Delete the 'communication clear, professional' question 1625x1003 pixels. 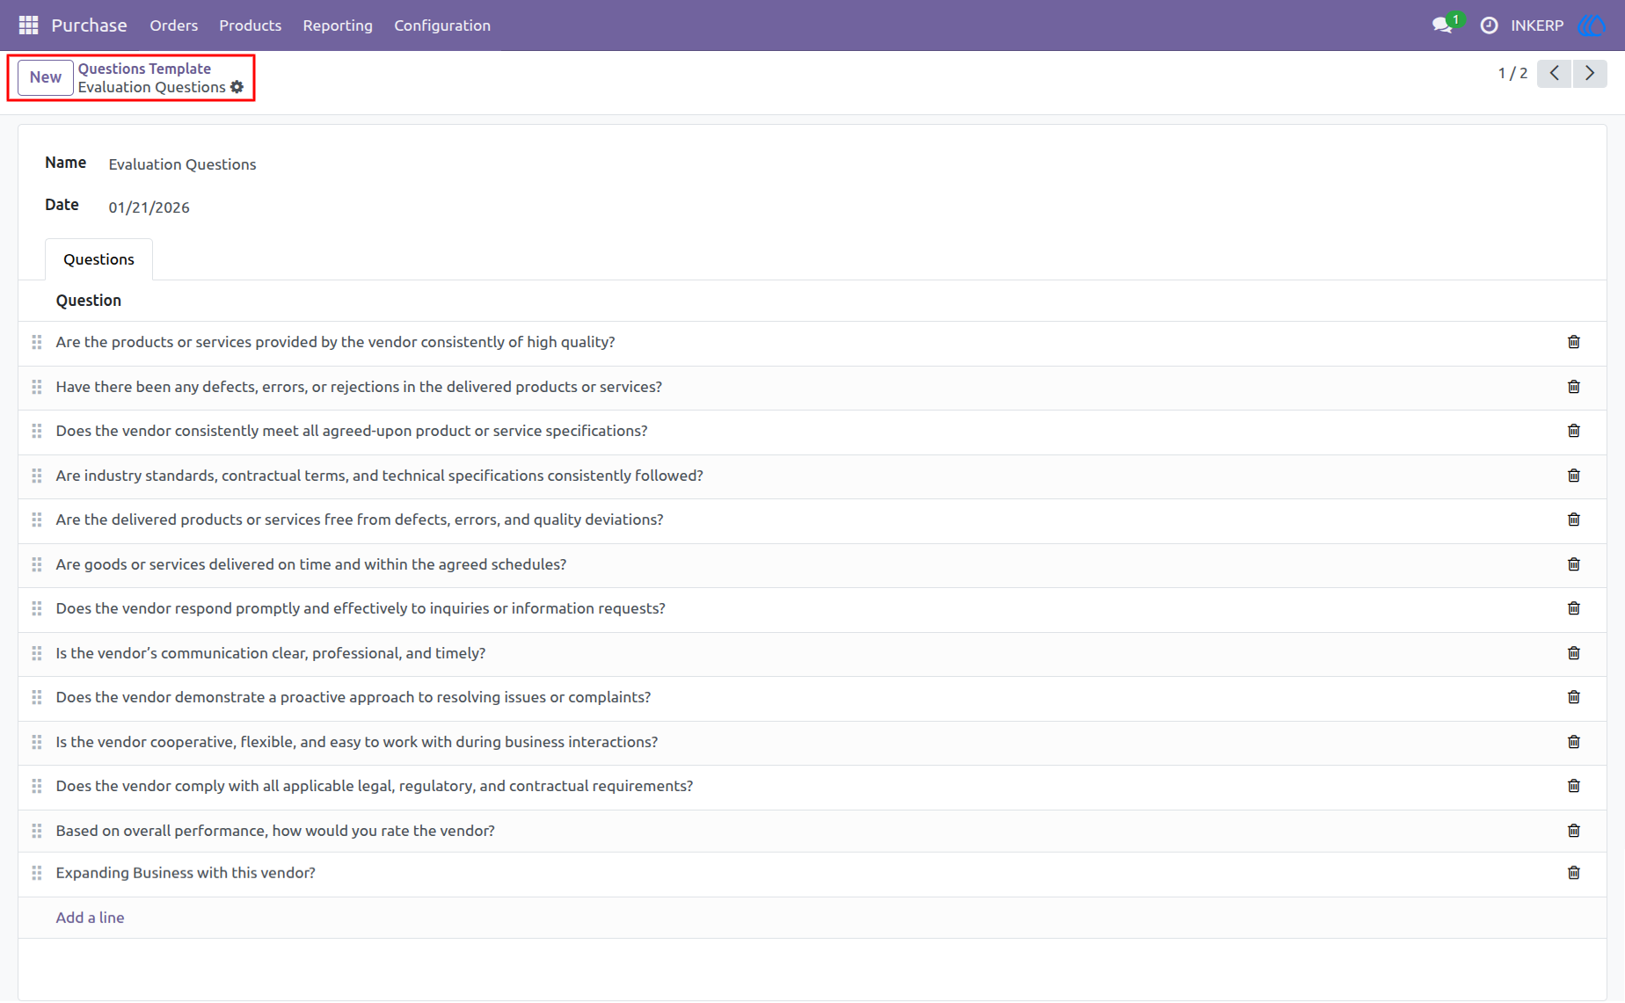click(x=1573, y=653)
